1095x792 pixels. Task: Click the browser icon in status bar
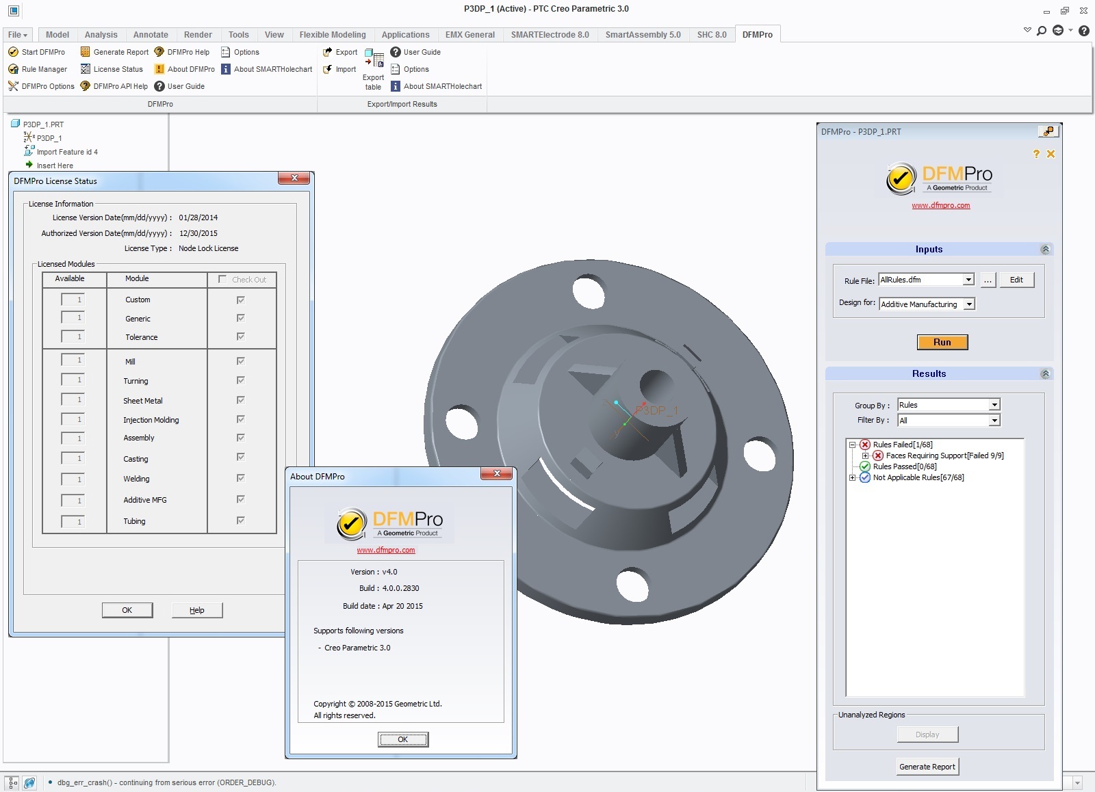tap(29, 783)
